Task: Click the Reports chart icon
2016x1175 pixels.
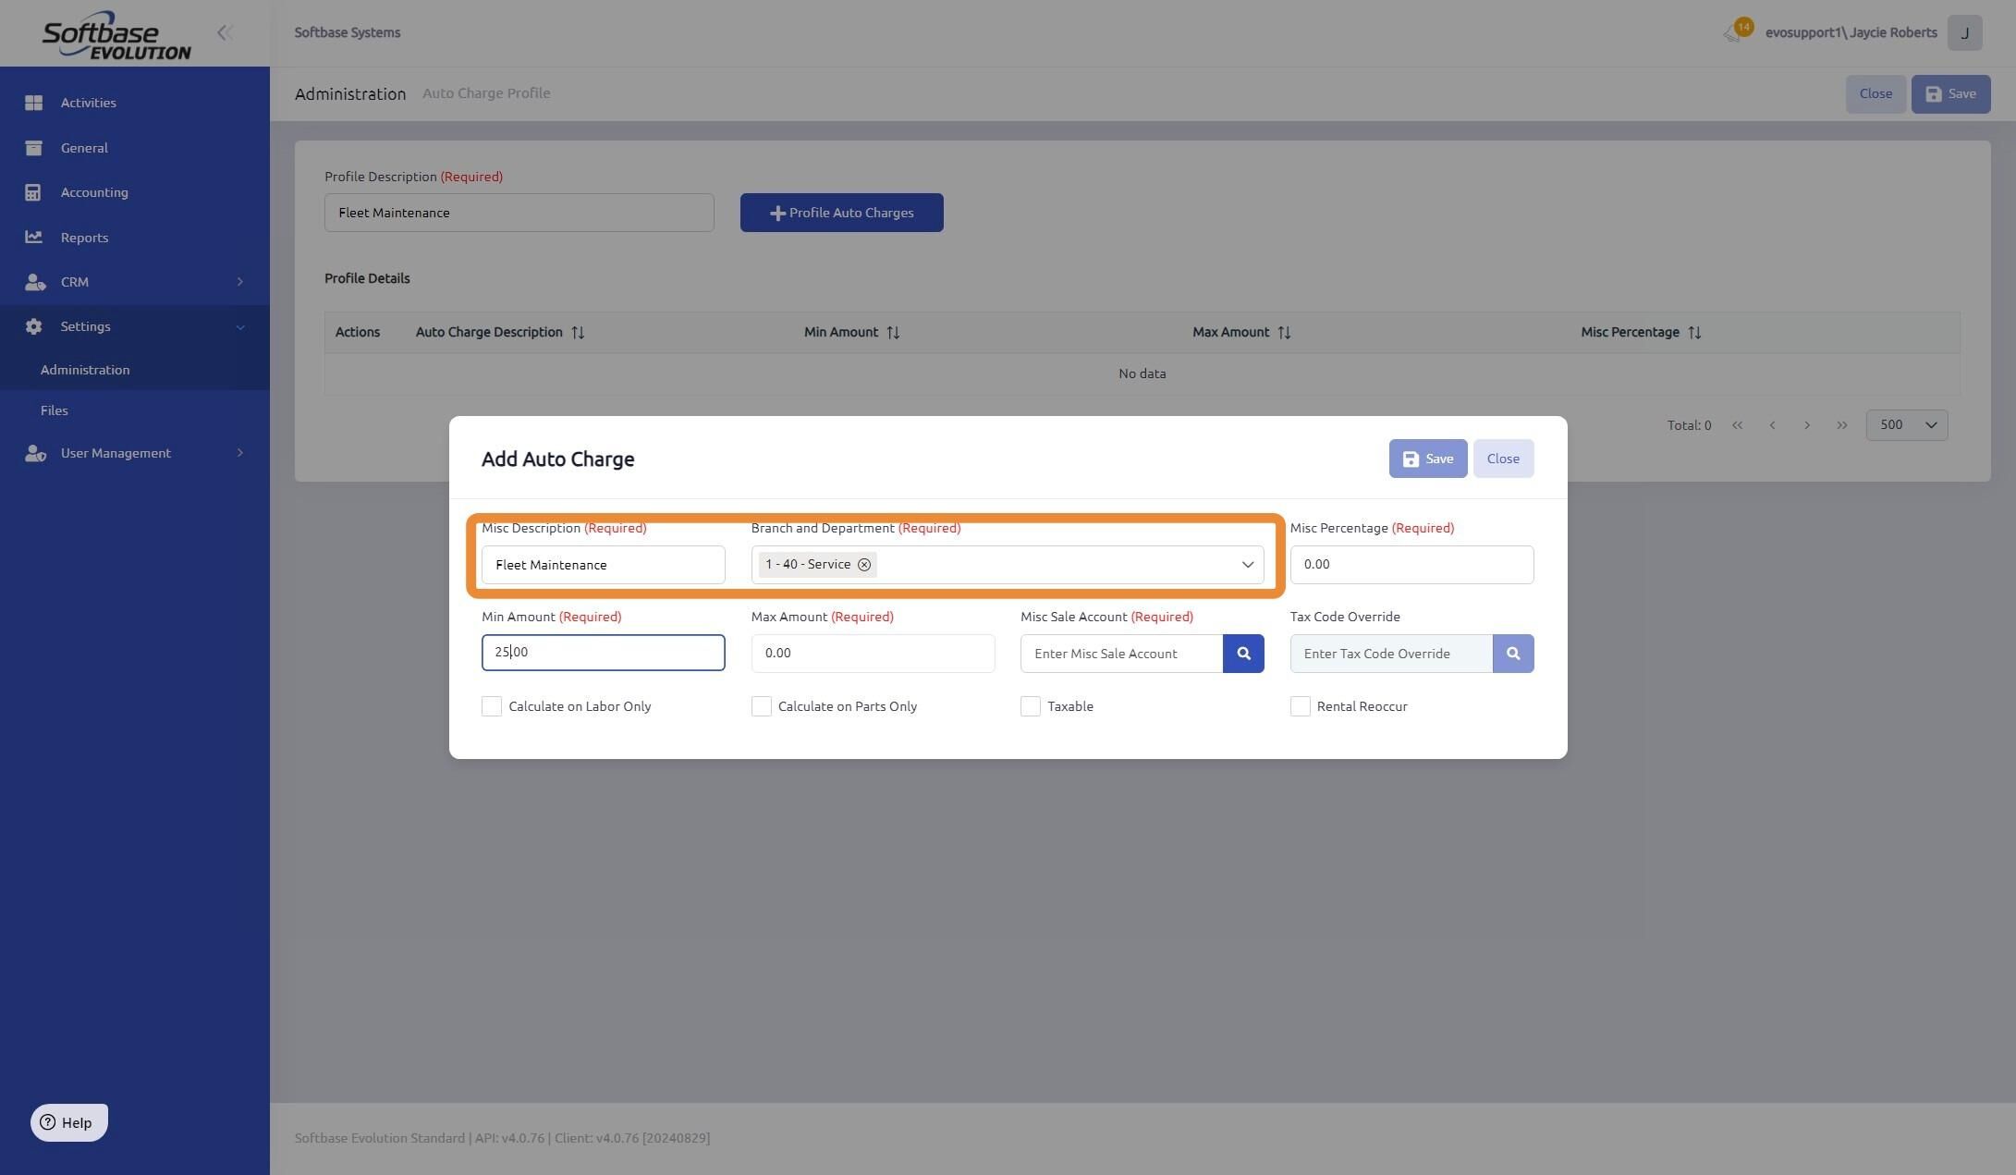Action: 33,238
